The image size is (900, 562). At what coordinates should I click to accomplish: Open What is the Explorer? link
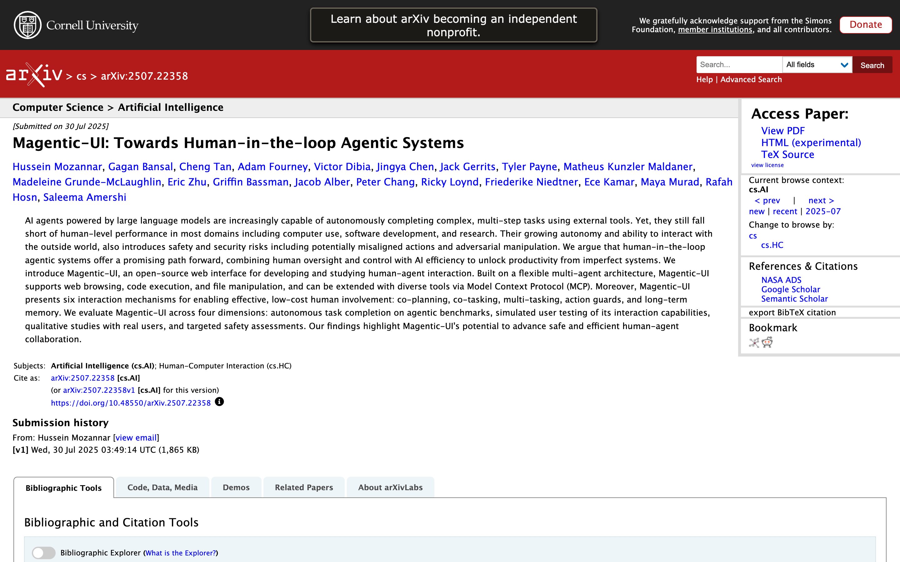(181, 553)
